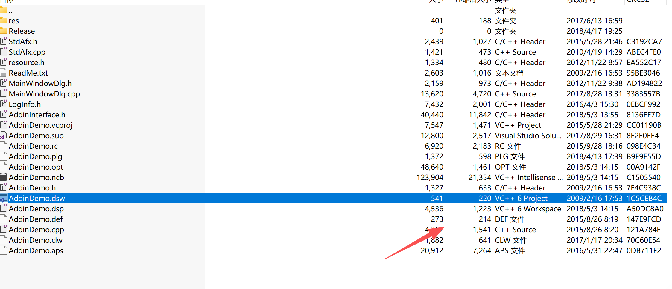This screenshot has height=289, width=672.
Task: Click the folder icon beside res
Action: click(x=4, y=20)
